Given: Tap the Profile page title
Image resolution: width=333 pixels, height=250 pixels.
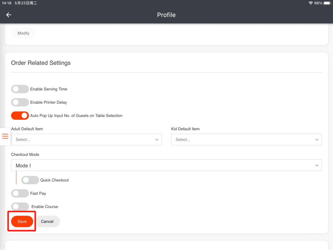Looking at the screenshot, I should point(166,15).
